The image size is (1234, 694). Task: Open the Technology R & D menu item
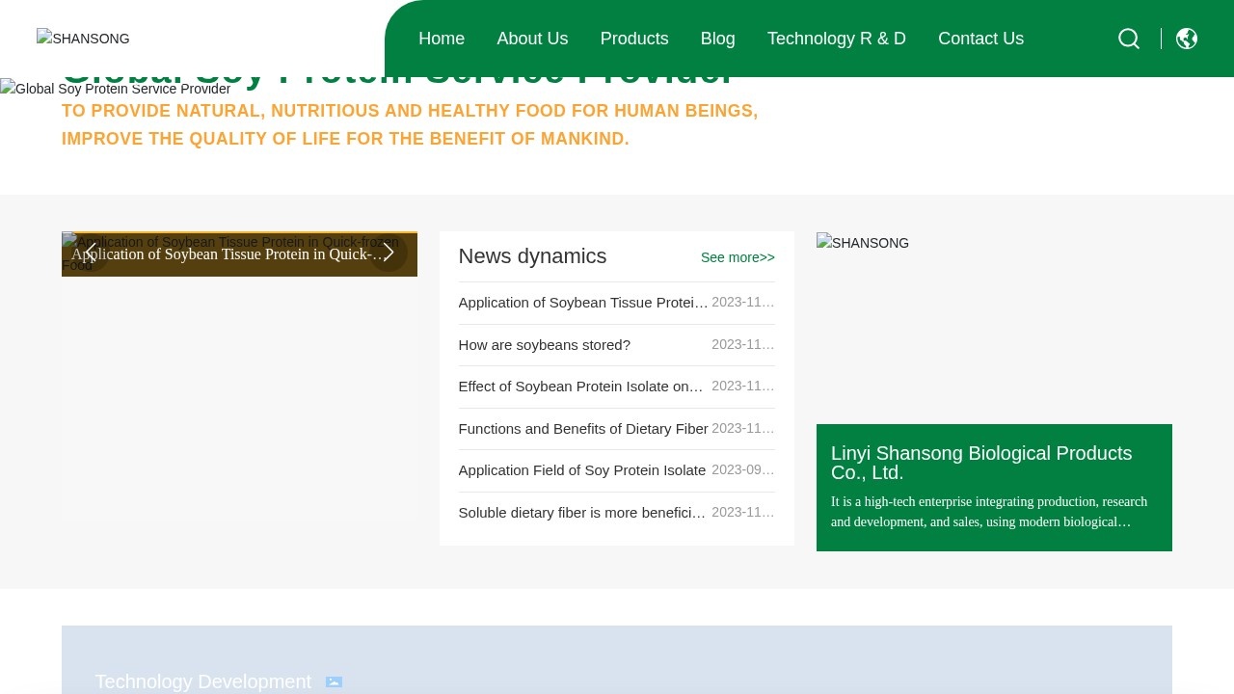click(x=837, y=39)
